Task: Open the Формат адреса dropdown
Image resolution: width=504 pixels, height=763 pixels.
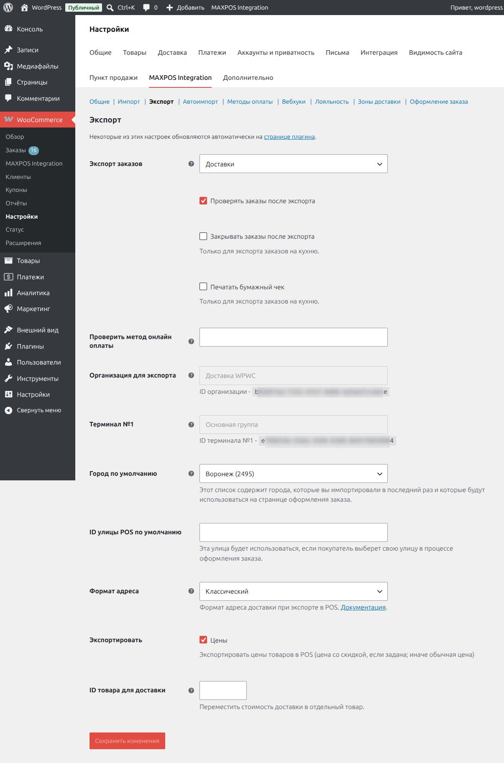Action: tap(294, 591)
